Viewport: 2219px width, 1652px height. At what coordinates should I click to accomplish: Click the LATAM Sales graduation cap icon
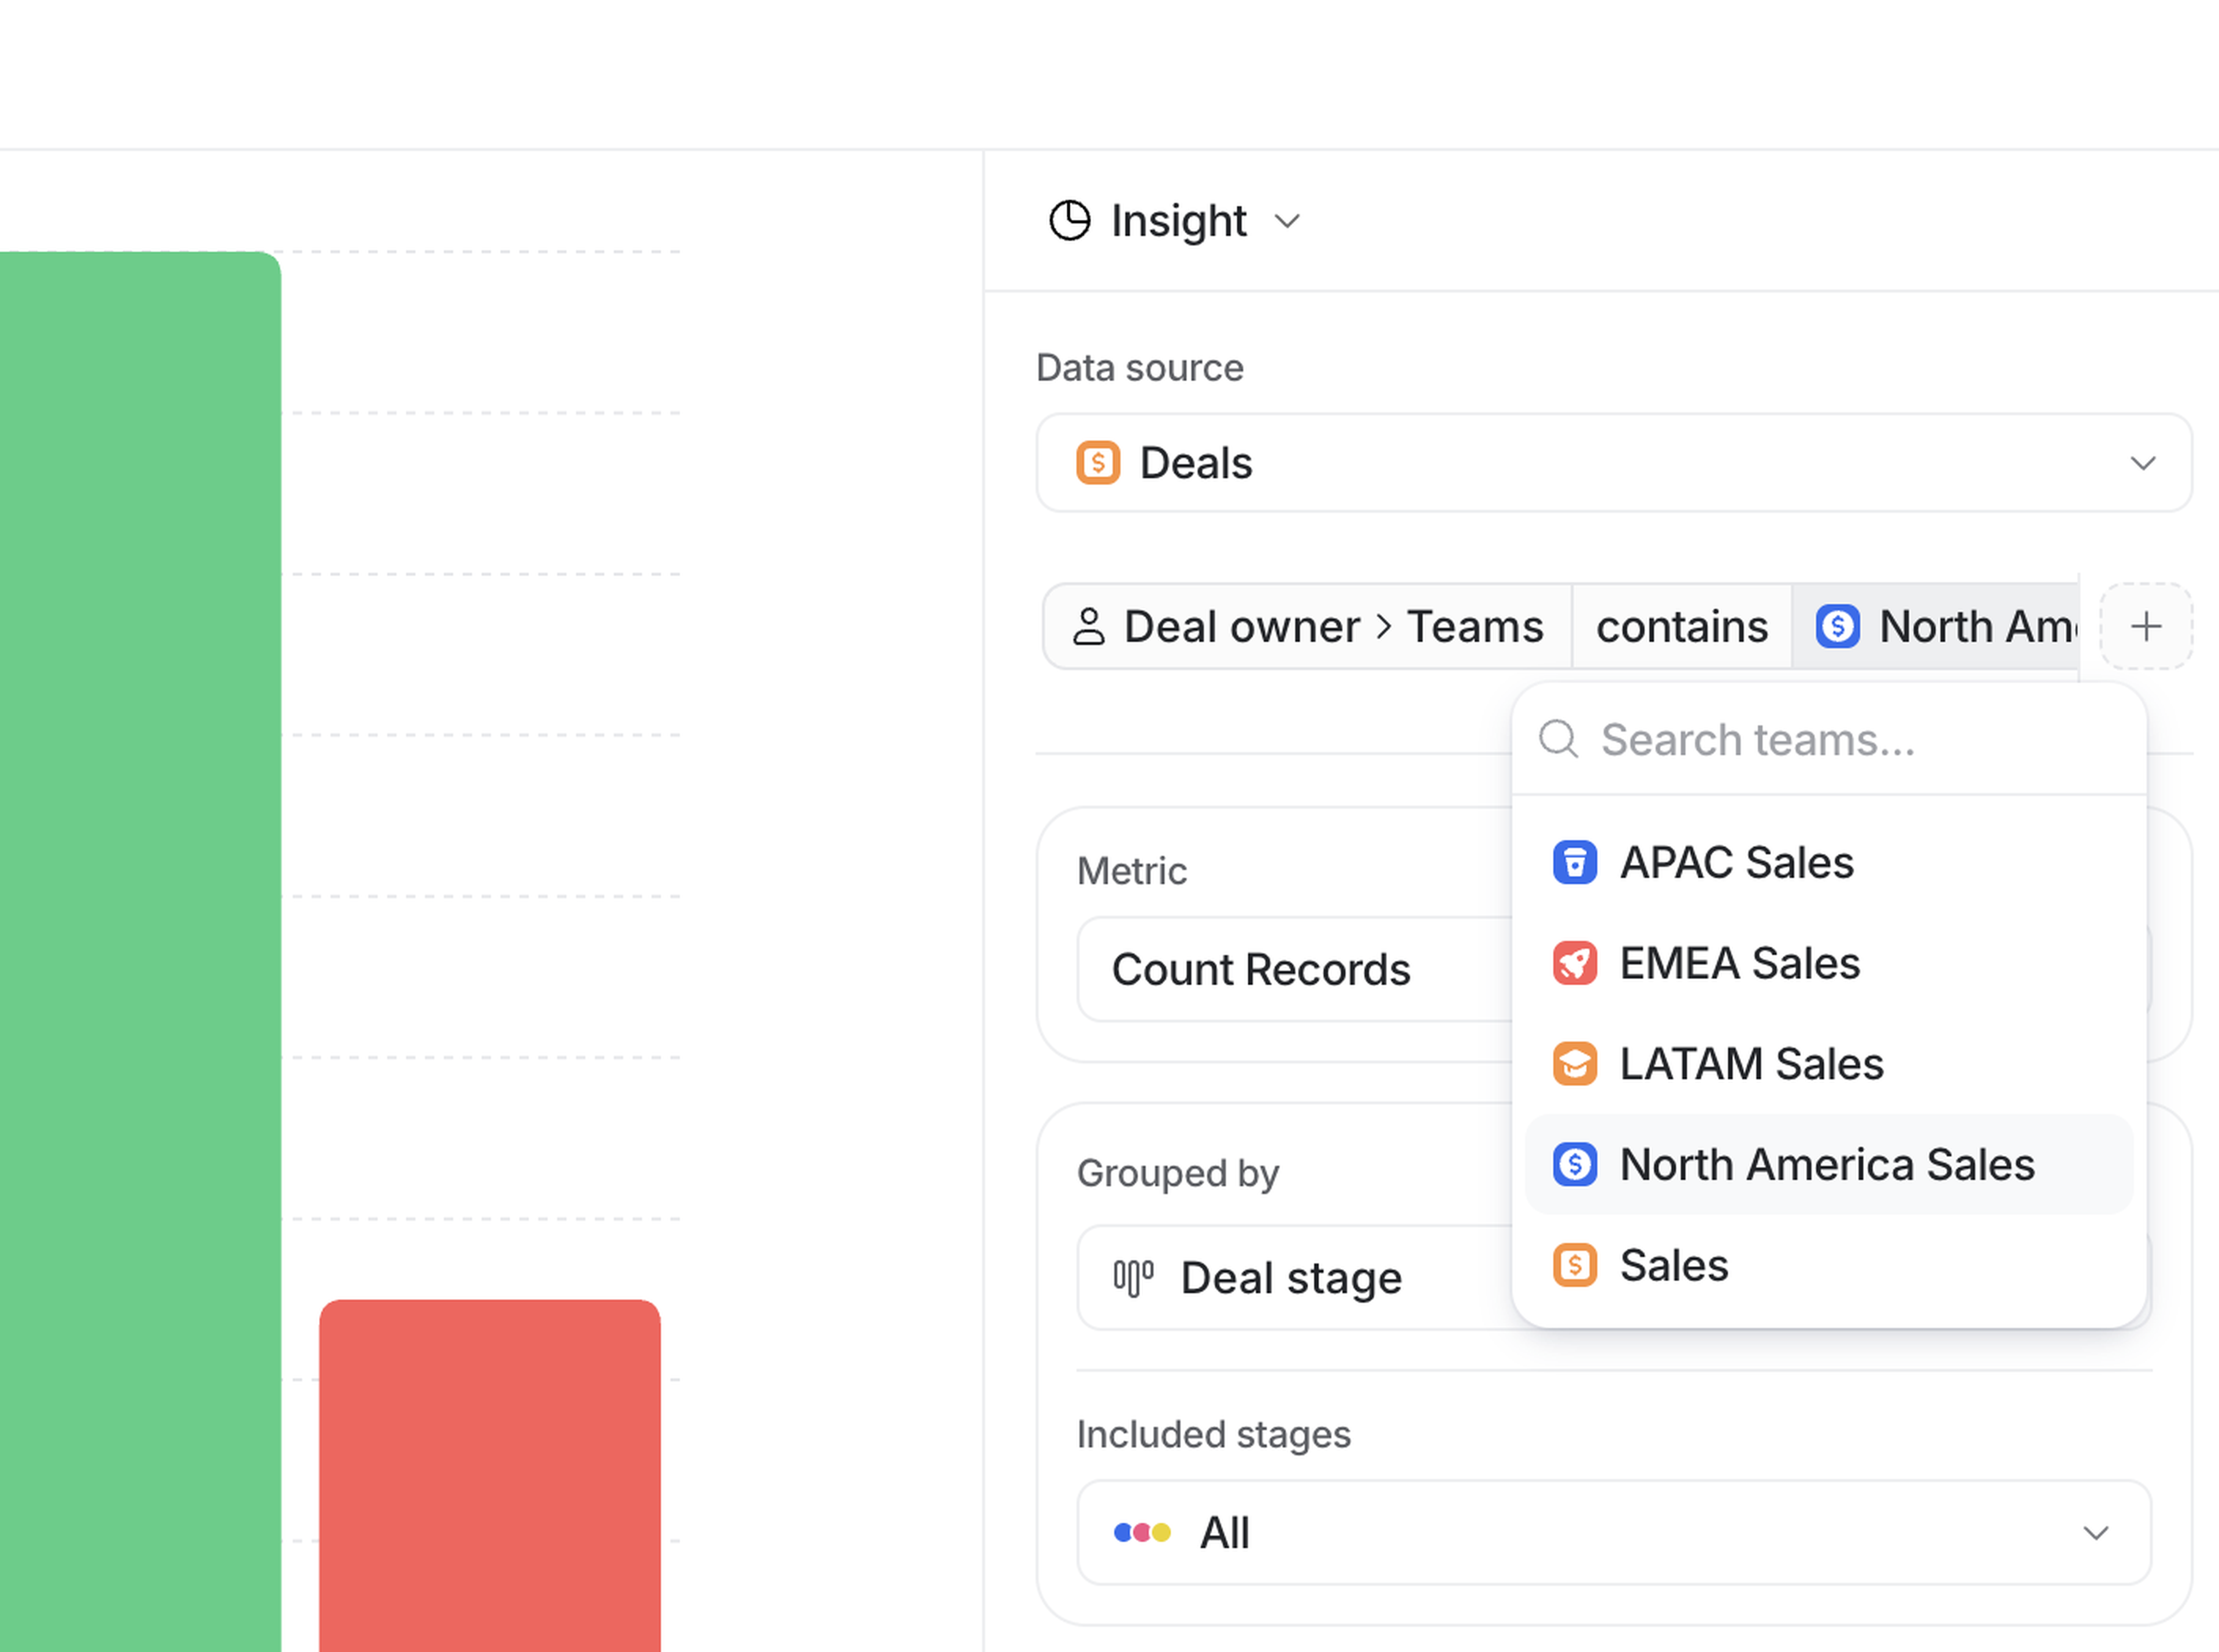click(1574, 1064)
